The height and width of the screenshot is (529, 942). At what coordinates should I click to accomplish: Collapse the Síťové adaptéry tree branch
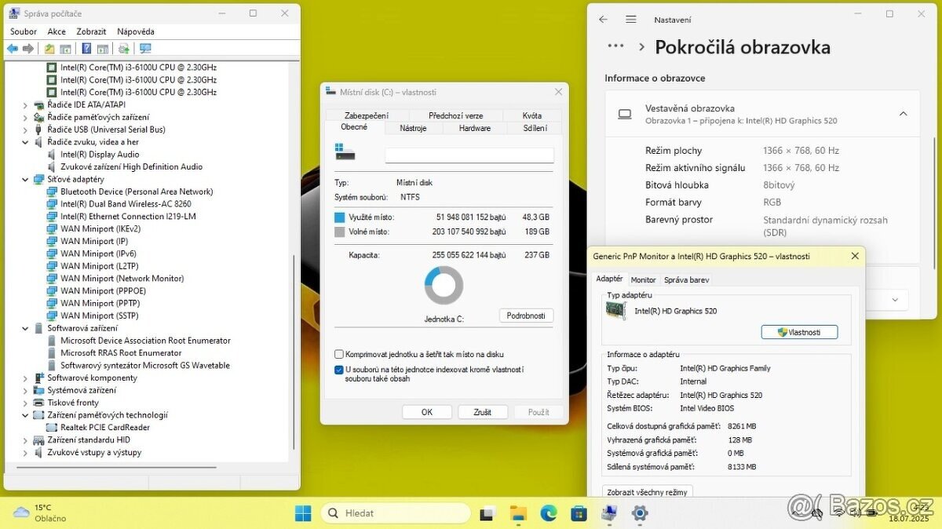tap(25, 179)
